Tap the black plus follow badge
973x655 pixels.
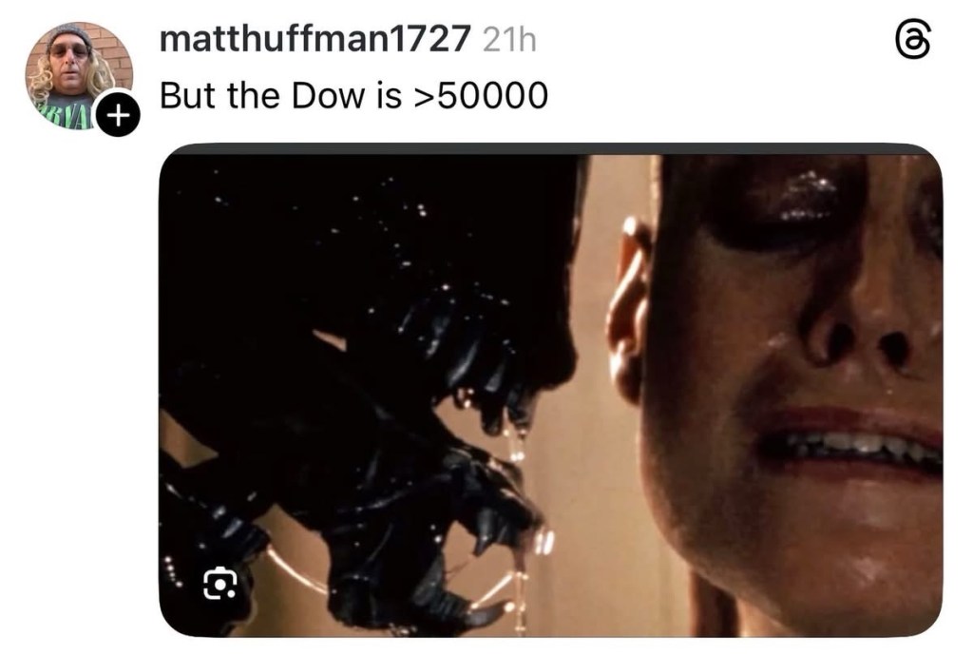(118, 115)
